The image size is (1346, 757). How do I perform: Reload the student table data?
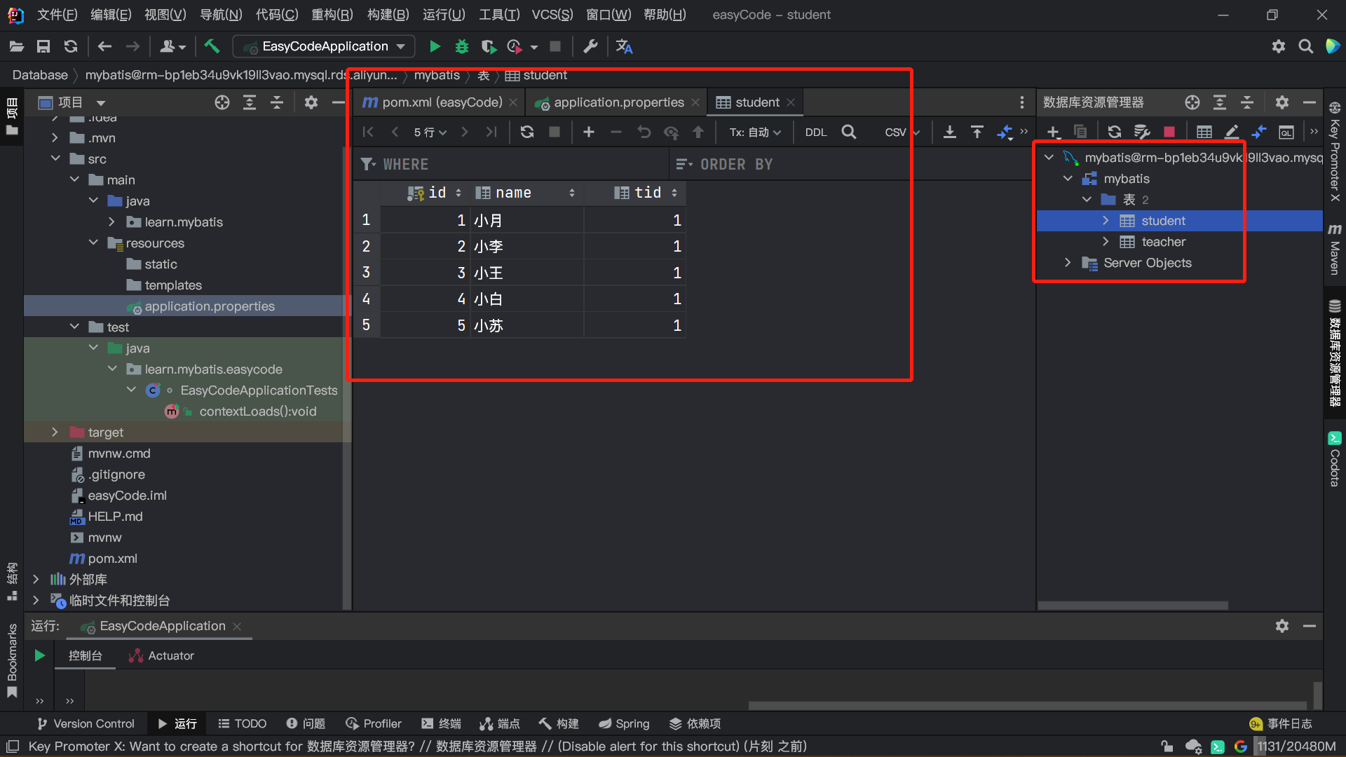[x=527, y=132]
